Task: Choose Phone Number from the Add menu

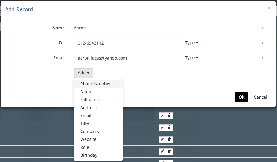Action: pos(96,84)
